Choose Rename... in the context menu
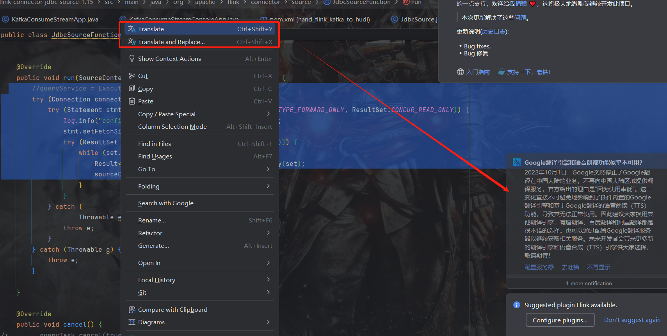 [200, 220]
